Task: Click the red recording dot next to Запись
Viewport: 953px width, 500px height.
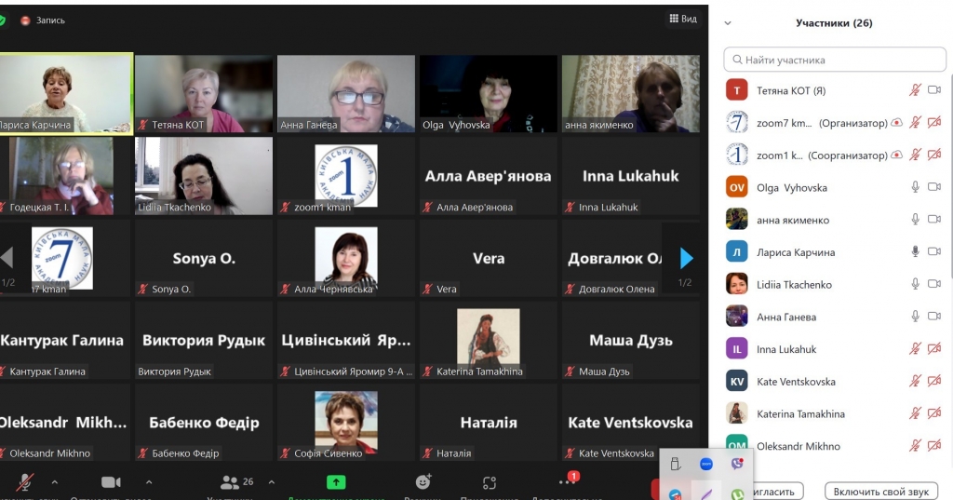Action: (25, 20)
